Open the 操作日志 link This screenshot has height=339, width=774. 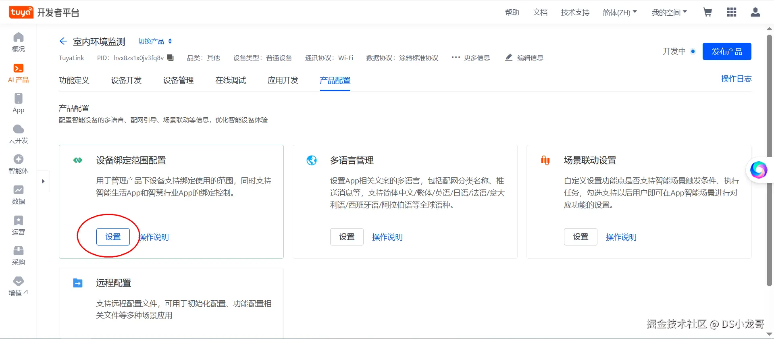(x=737, y=79)
